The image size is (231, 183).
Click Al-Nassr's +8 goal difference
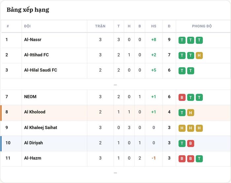coord(154,40)
